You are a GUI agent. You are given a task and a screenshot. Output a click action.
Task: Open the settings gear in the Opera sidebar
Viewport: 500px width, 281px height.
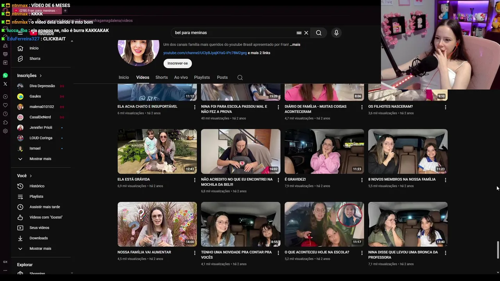point(5,131)
